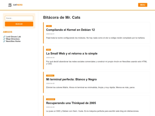This screenshot has height=116, width=155.
Task: Click the CatNerd cat logo icon
Action: (x=10, y=5)
